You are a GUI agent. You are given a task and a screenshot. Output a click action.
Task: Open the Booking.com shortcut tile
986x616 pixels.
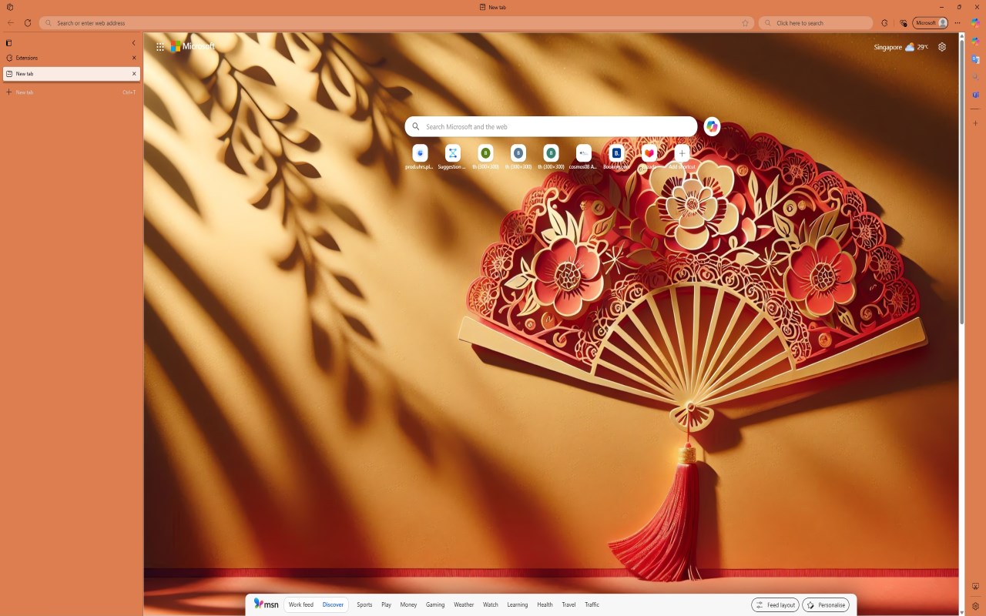tap(616, 156)
